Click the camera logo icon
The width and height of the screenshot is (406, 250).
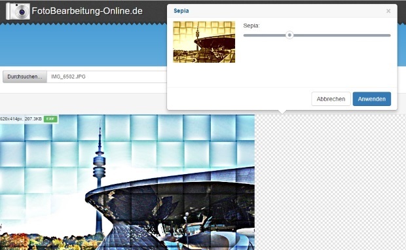point(18,11)
